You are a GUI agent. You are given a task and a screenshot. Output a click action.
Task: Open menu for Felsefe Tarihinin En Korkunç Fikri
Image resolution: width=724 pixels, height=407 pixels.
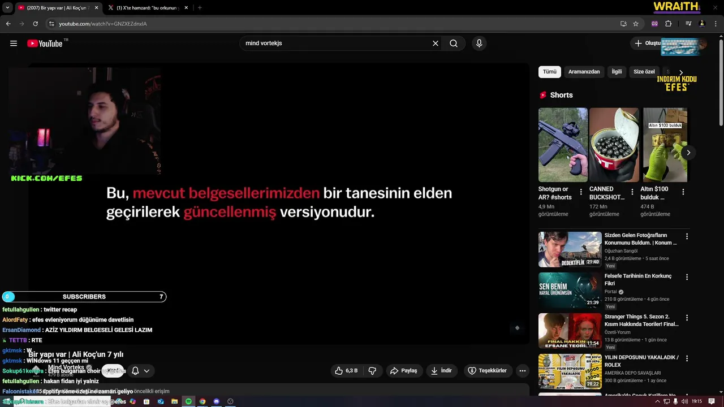tap(687, 277)
